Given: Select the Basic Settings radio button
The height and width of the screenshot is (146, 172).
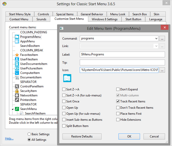Looking at the screenshot, I should click(x=29, y=134).
